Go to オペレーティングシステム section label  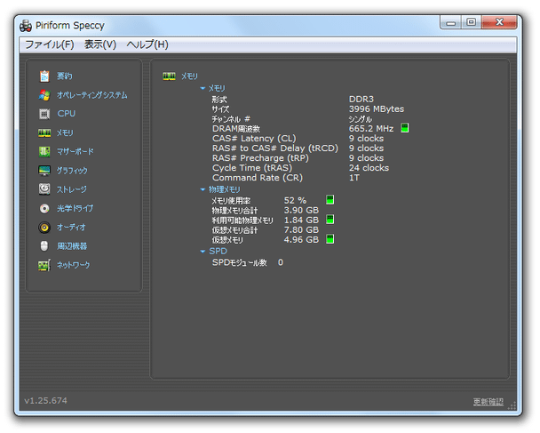(x=92, y=95)
